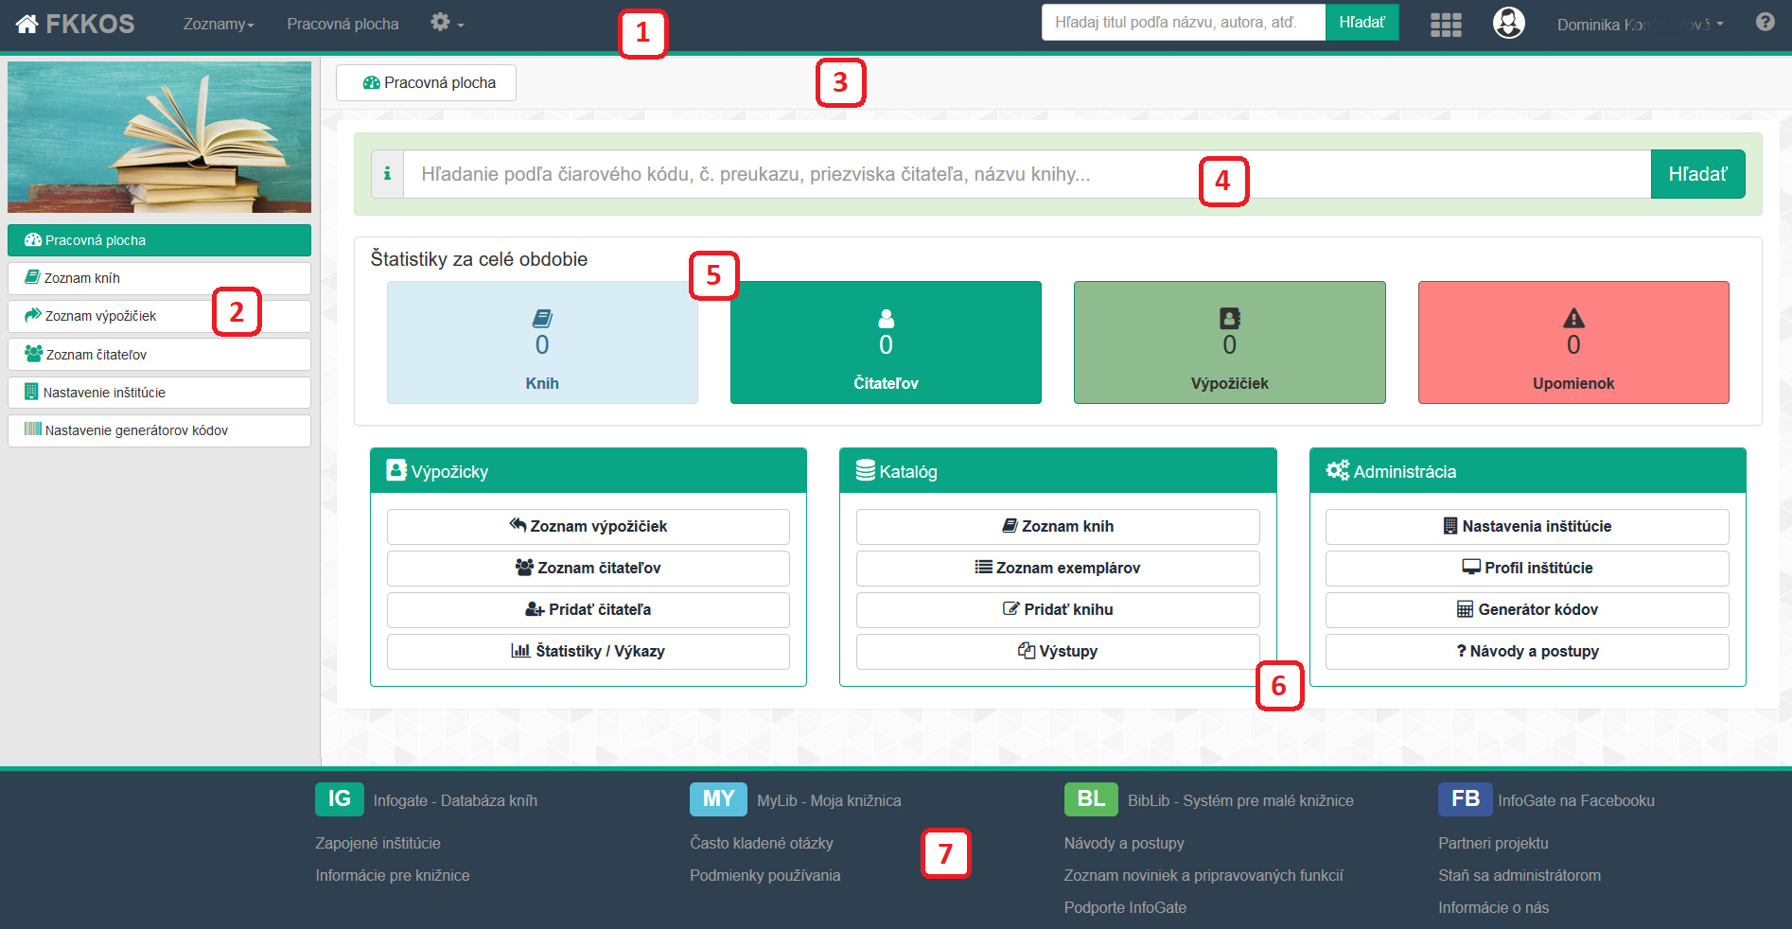The image size is (1792, 929).
Task: Select Zoznam kníh in the sidebar
Action: 159,278
